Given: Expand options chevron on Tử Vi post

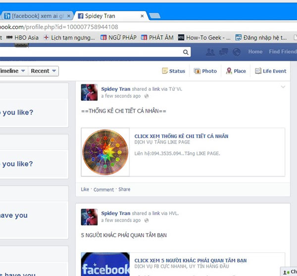Looking at the screenshot, I should [283, 87].
